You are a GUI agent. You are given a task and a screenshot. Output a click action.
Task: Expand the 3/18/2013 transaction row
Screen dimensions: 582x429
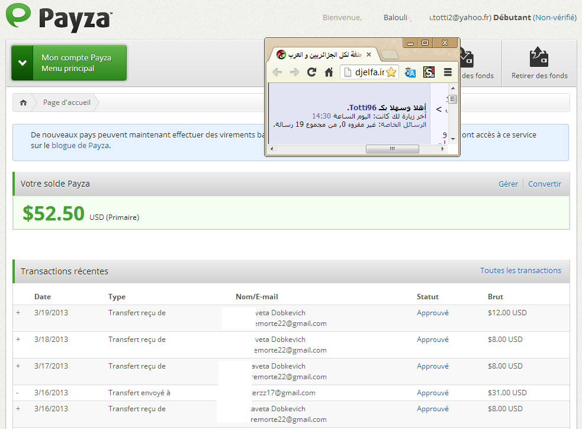(18, 340)
